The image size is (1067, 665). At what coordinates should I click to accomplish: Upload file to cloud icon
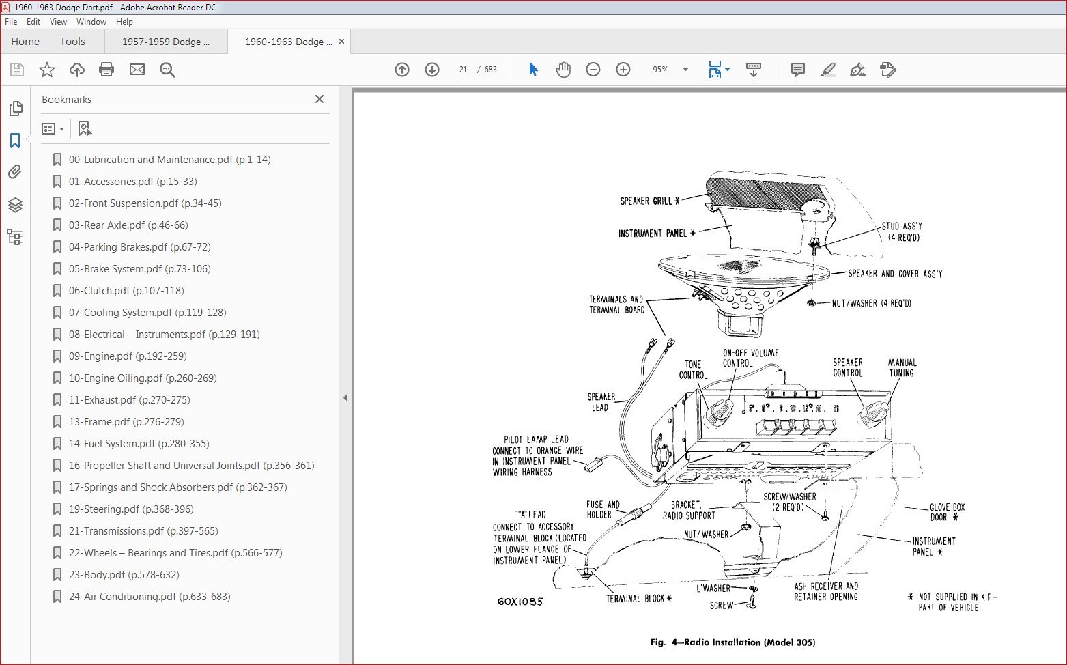click(77, 70)
